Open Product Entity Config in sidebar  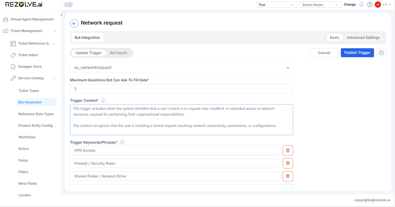[37, 126]
